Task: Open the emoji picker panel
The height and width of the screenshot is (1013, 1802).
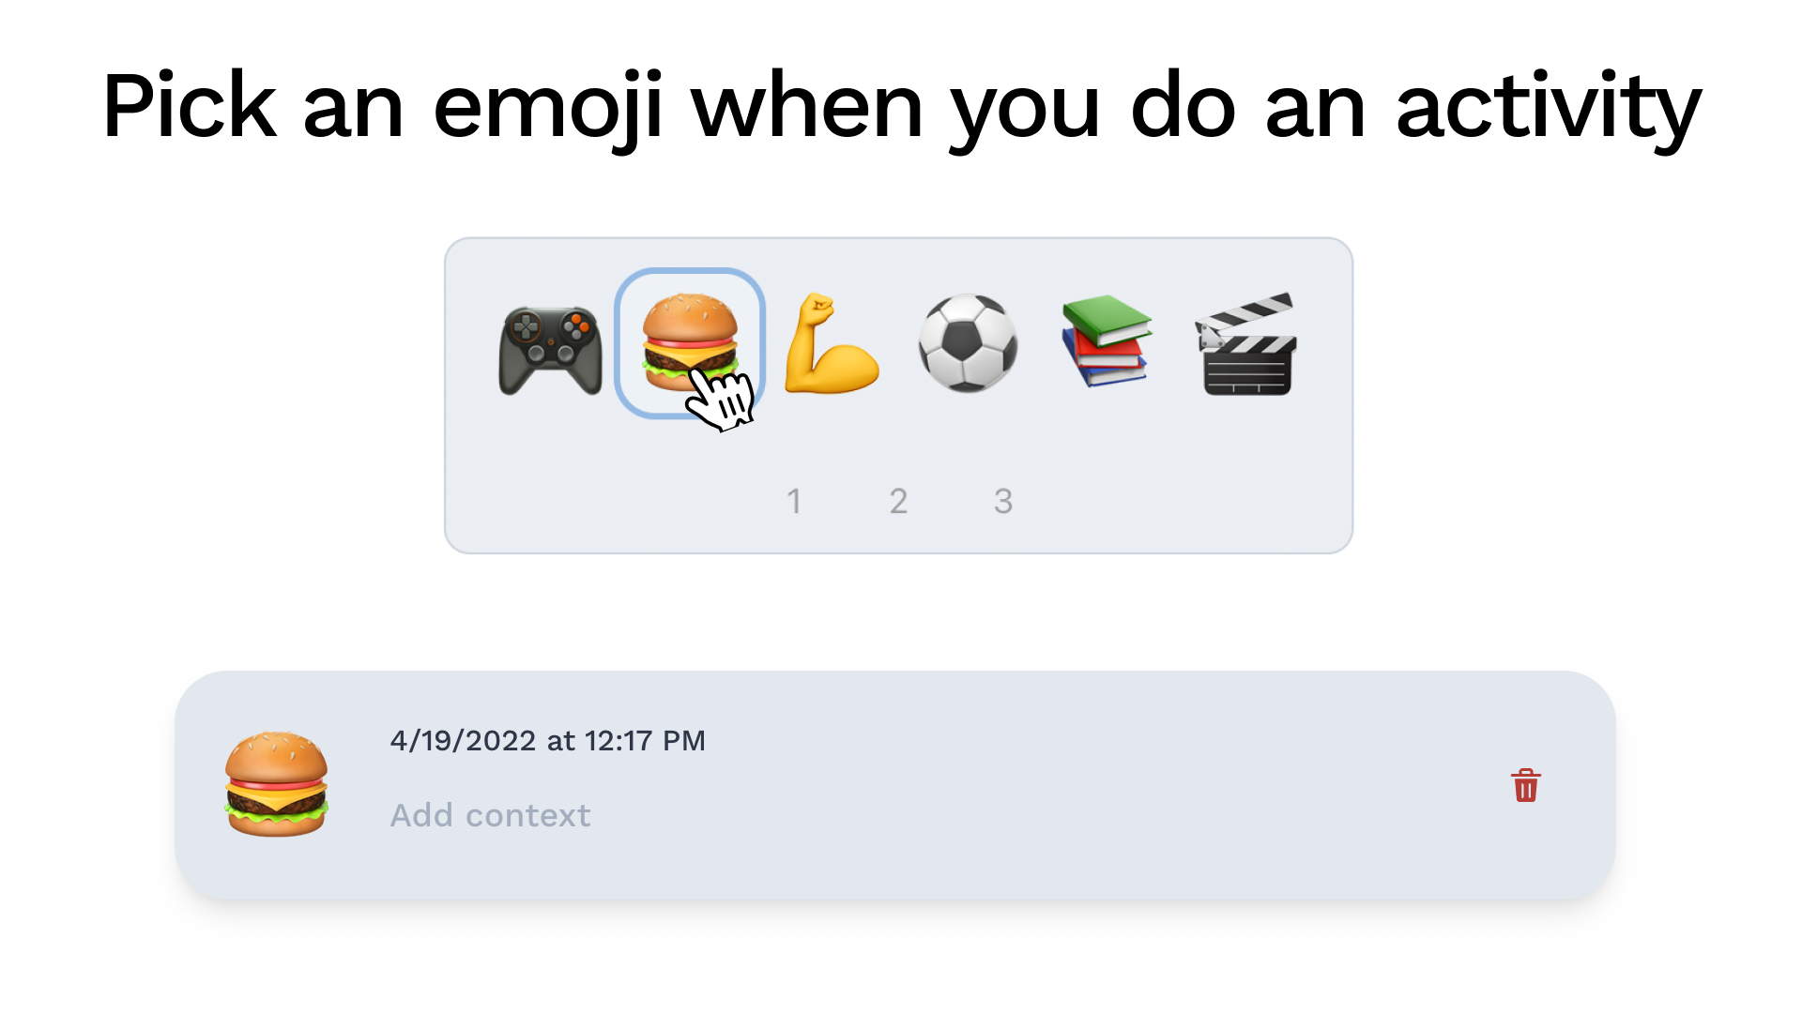Action: click(898, 394)
